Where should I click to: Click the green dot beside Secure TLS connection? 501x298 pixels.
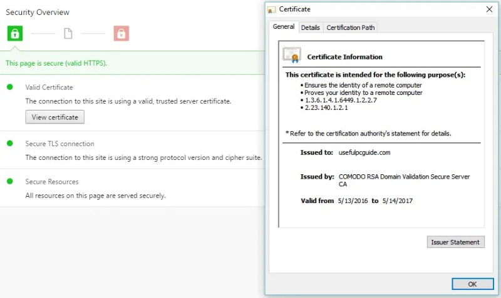(x=10, y=144)
